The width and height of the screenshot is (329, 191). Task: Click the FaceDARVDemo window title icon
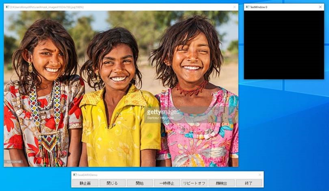[75, 175]
